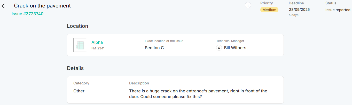This screenshot has width=352, height=105.
Task: Open the Alpha building link
Action: point(97,42)
